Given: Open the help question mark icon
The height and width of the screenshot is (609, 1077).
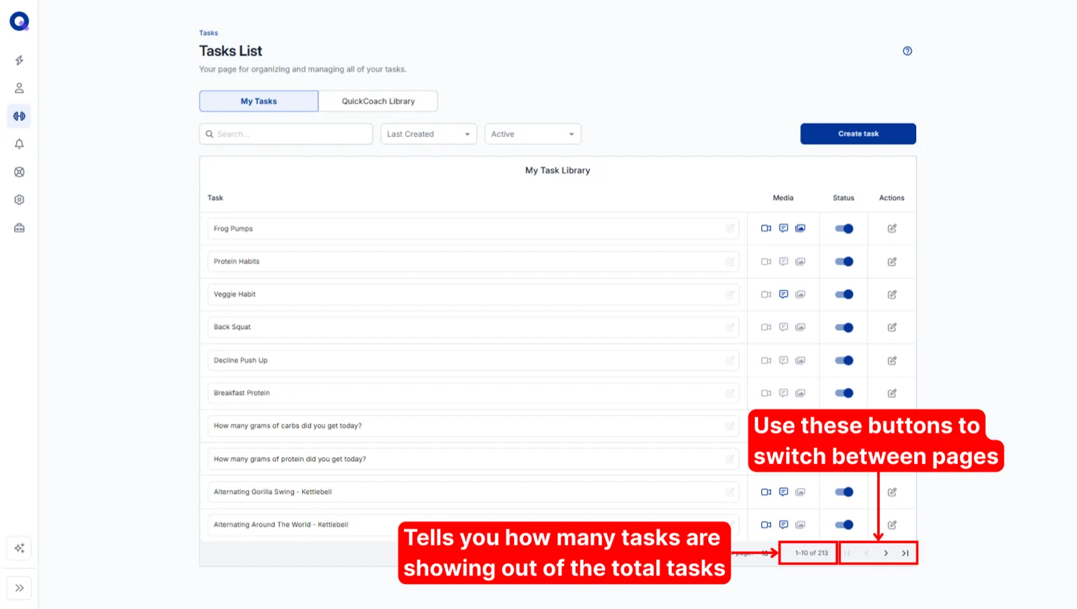Looking at the screenshot, I should [x=907, y=51].
